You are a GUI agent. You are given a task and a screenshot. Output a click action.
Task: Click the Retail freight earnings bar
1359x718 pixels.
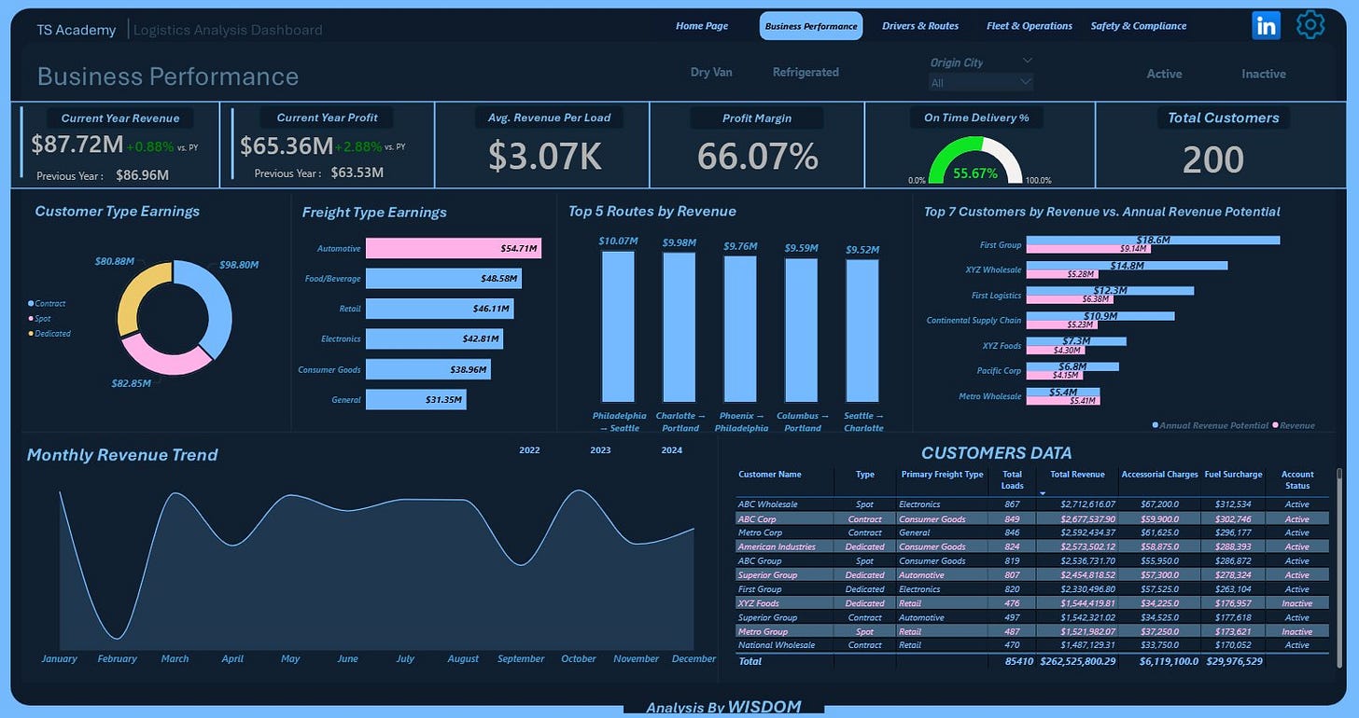(440, 309)
